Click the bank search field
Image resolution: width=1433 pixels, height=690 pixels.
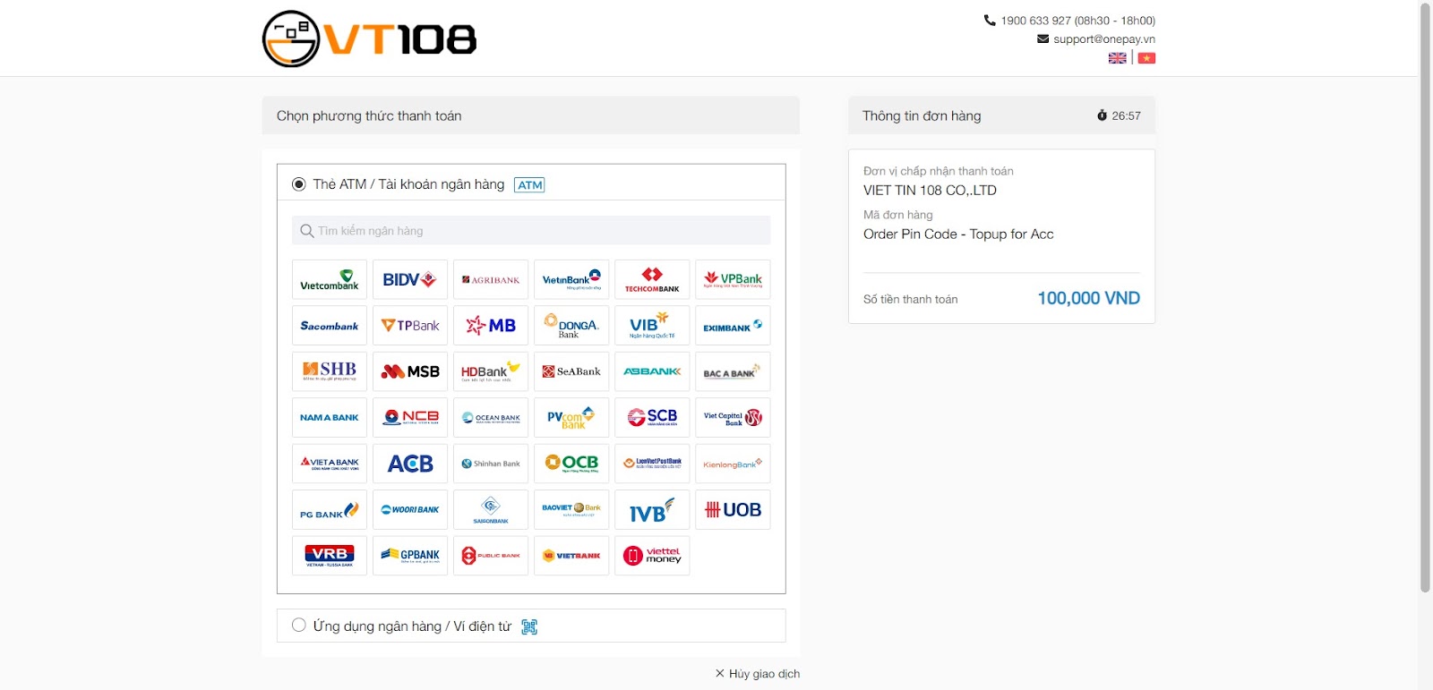[x=531, y=230]
